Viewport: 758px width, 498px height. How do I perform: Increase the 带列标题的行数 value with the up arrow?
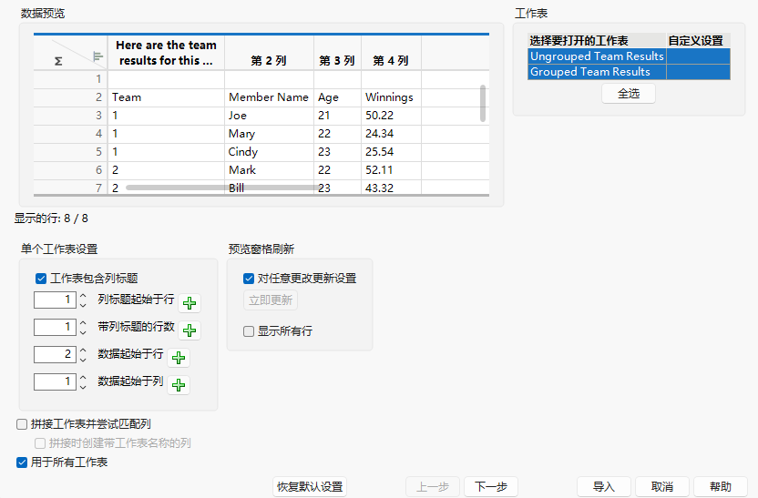click(83, 323)
